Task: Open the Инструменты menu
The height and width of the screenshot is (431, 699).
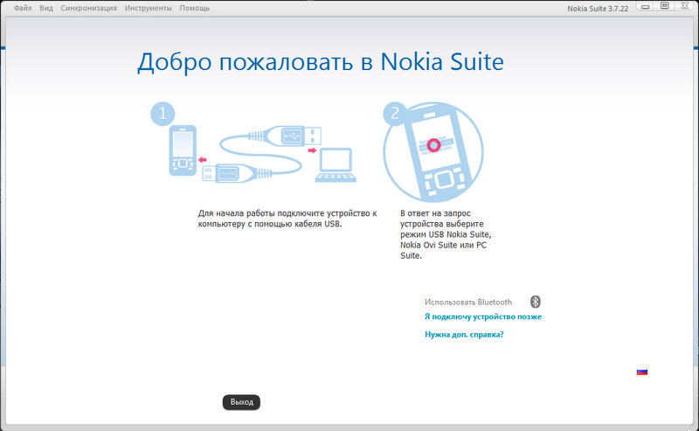Action: (148, 8)
